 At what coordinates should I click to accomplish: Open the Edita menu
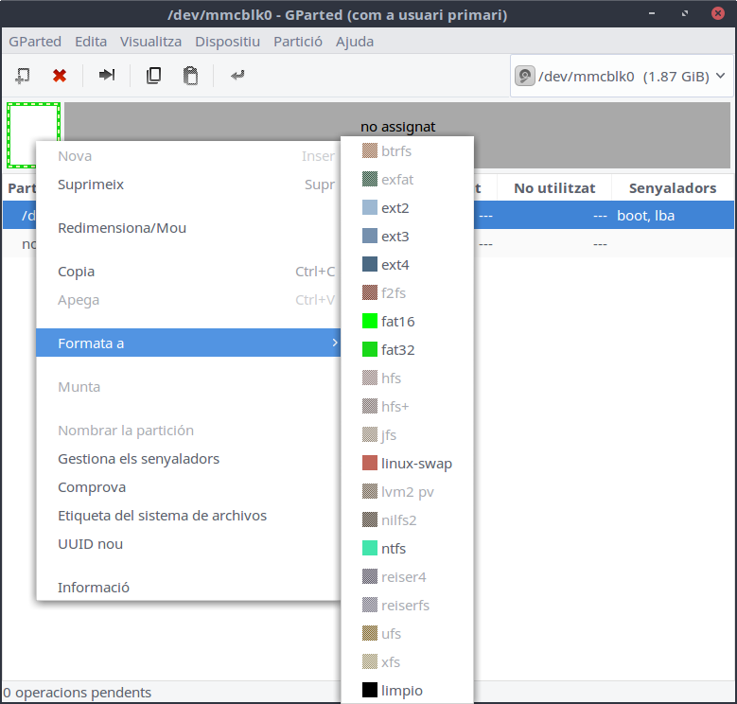pyautogui.click(x=91, y=42)
